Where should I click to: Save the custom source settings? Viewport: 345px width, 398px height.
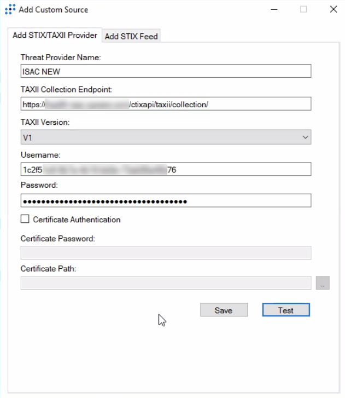click(x=224, y=310)
